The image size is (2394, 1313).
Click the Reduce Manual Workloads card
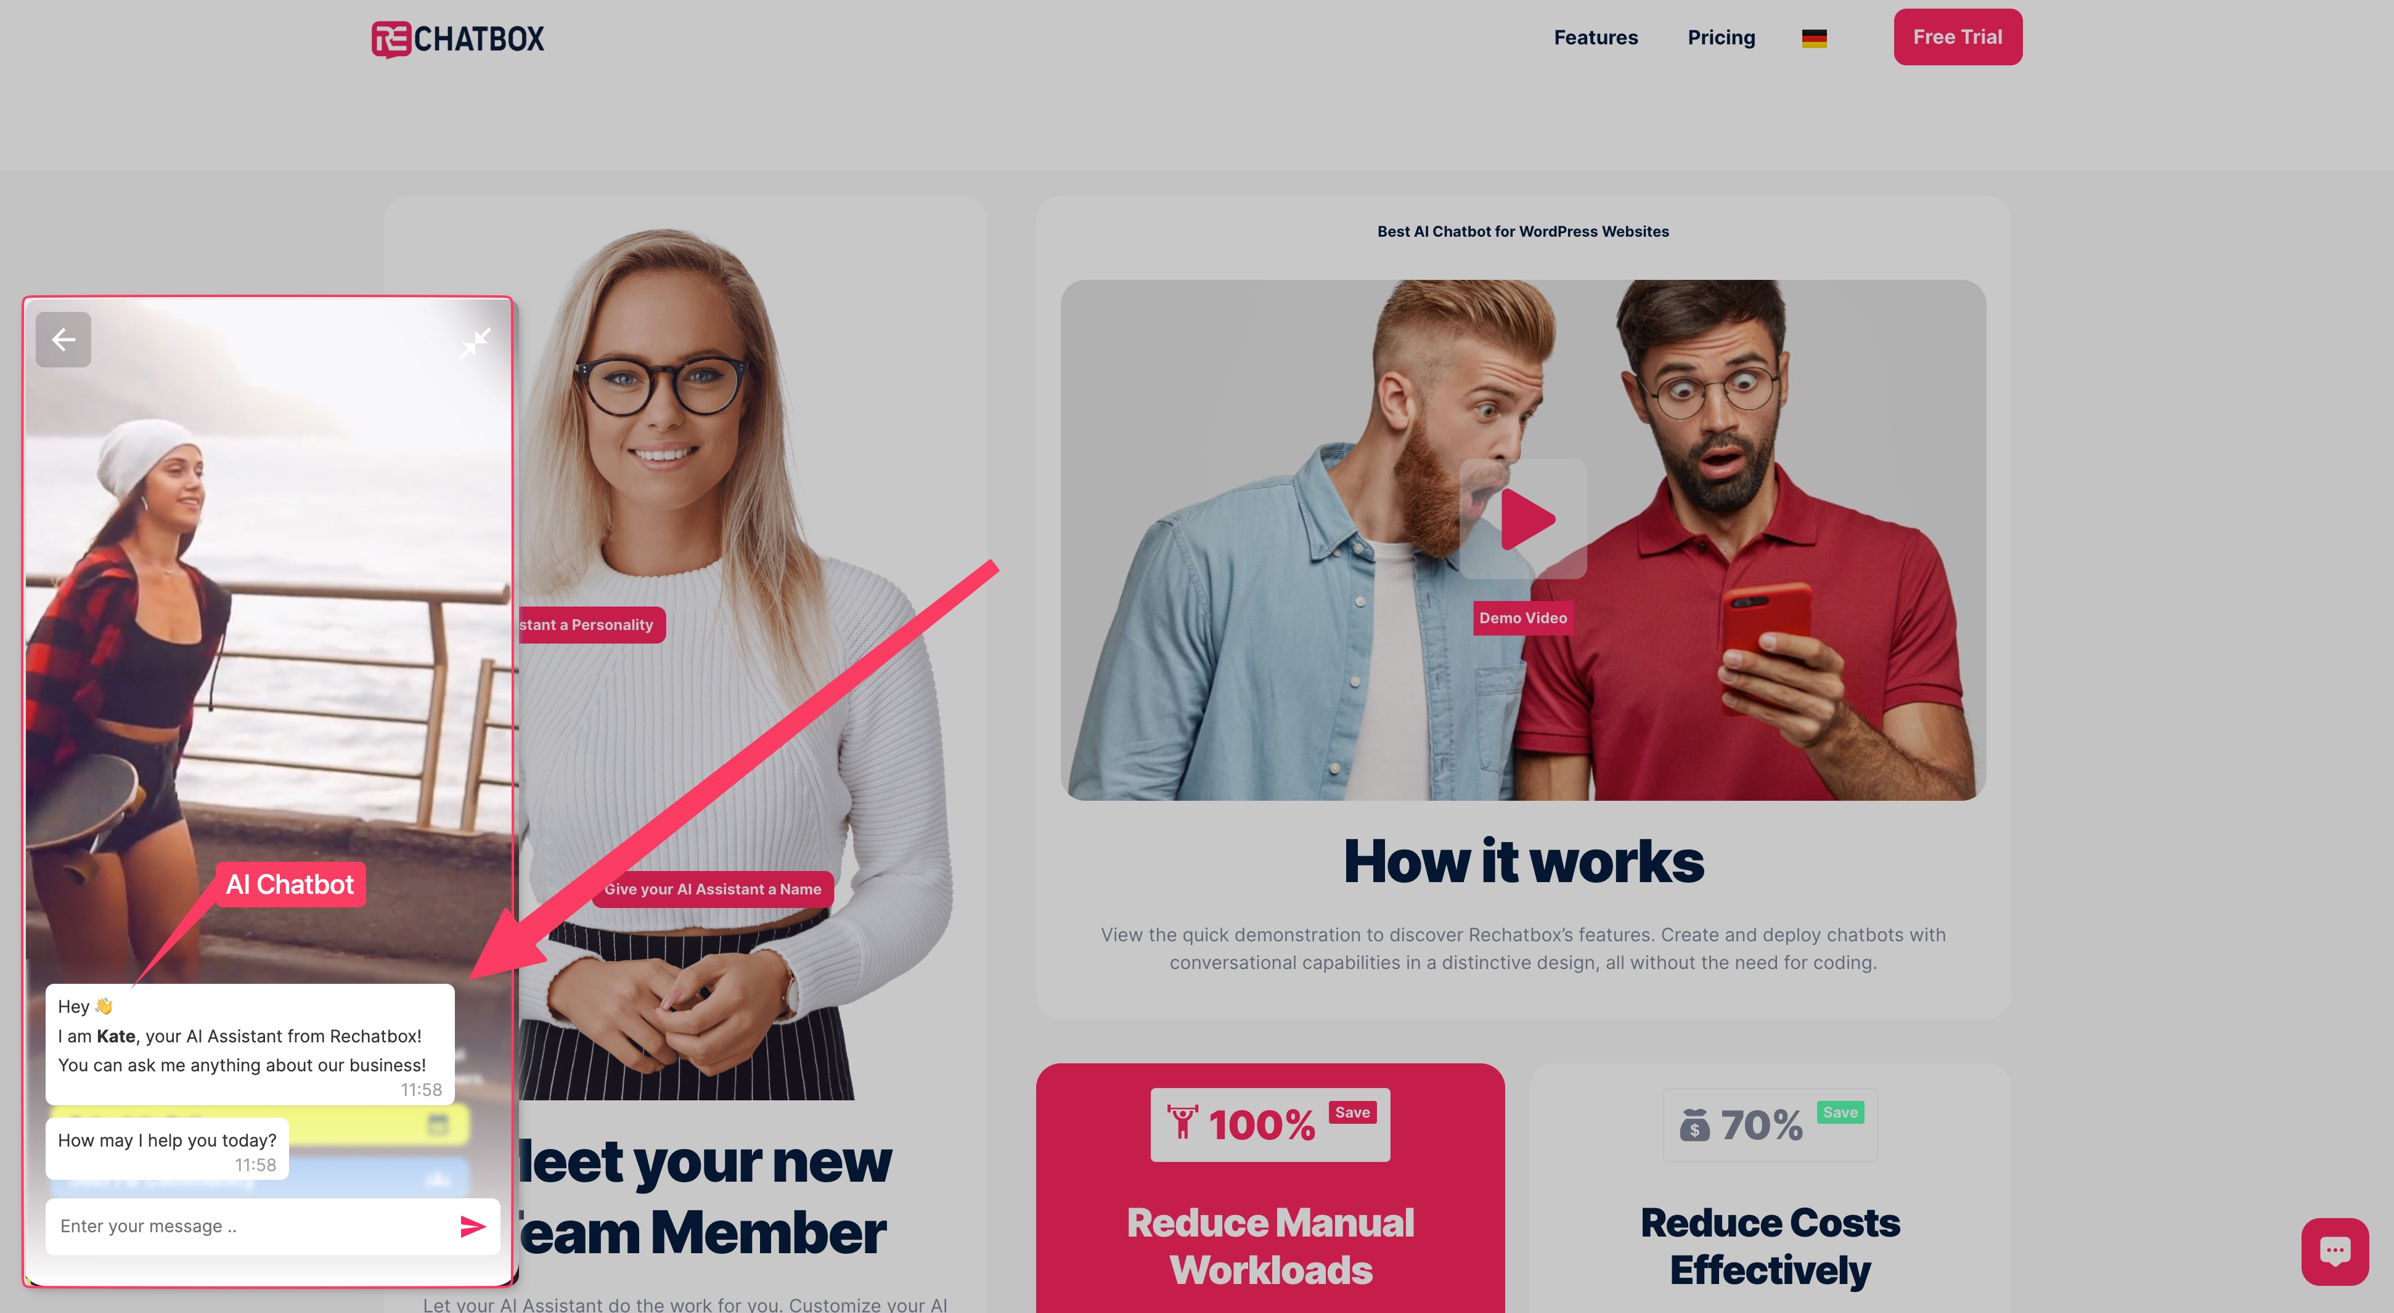pos(1270,1188)
